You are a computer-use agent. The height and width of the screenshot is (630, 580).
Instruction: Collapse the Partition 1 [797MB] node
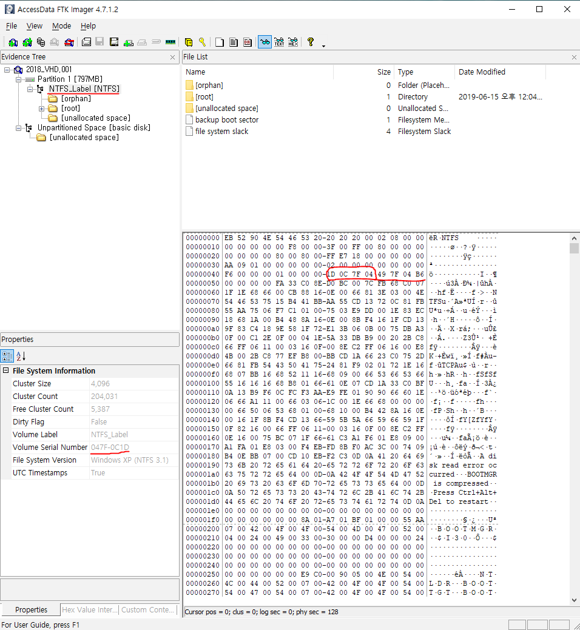18,79
